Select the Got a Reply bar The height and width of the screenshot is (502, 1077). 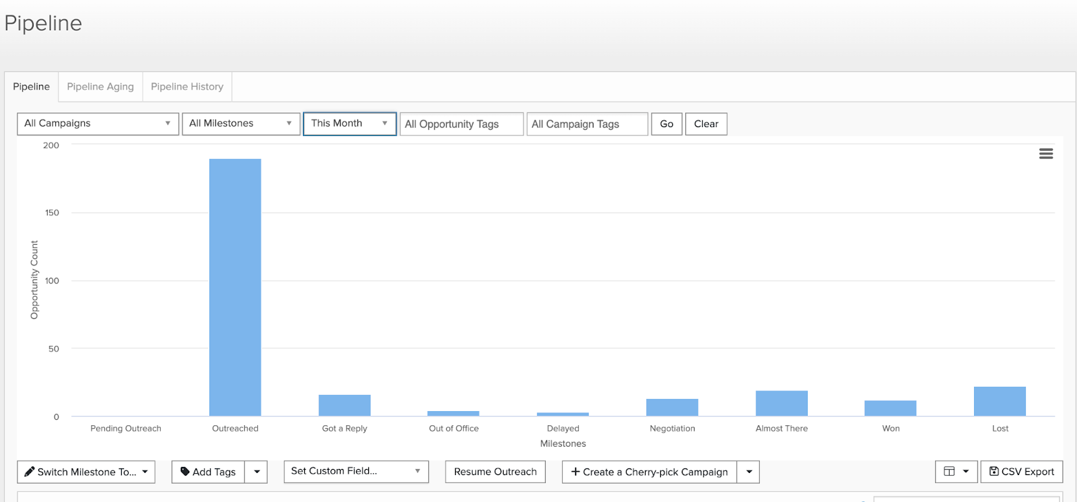click(x=345, y=406)
